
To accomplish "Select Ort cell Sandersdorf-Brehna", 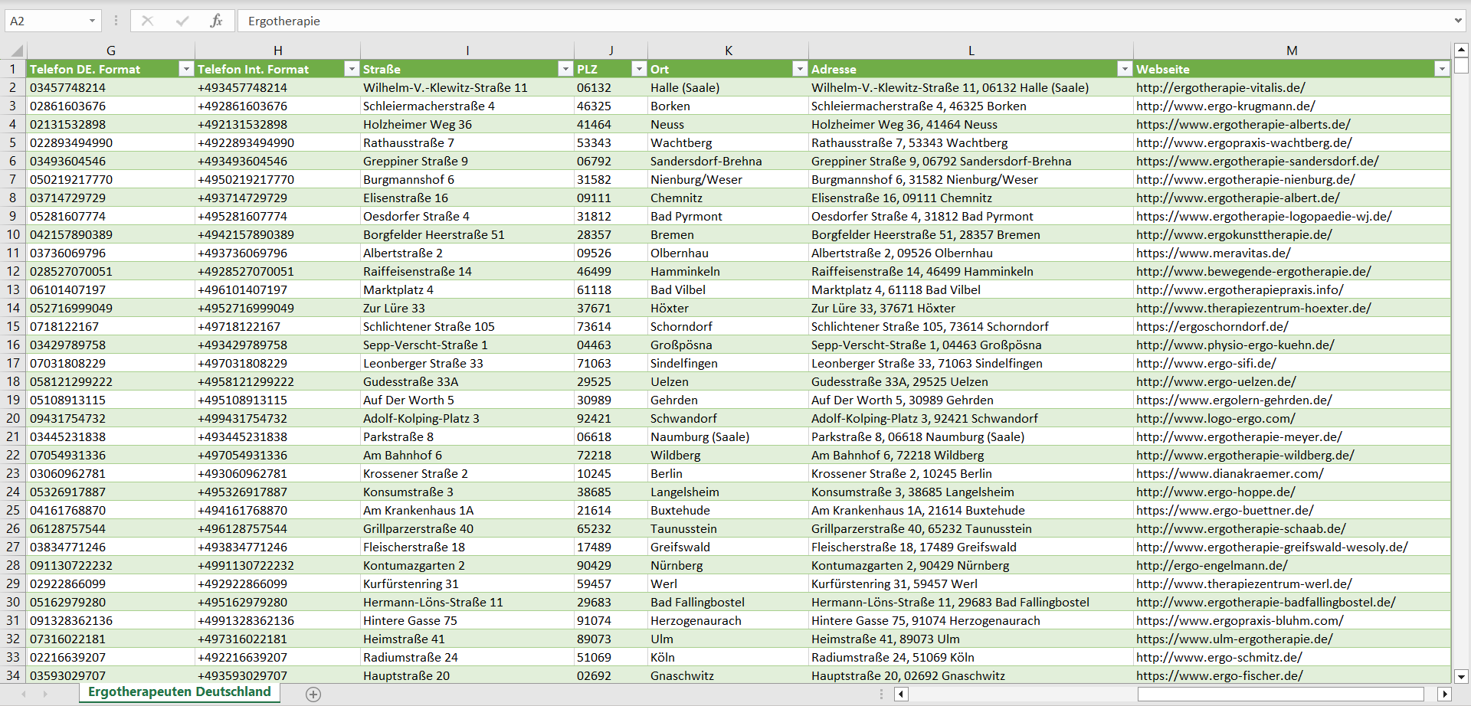I will 729,161.
